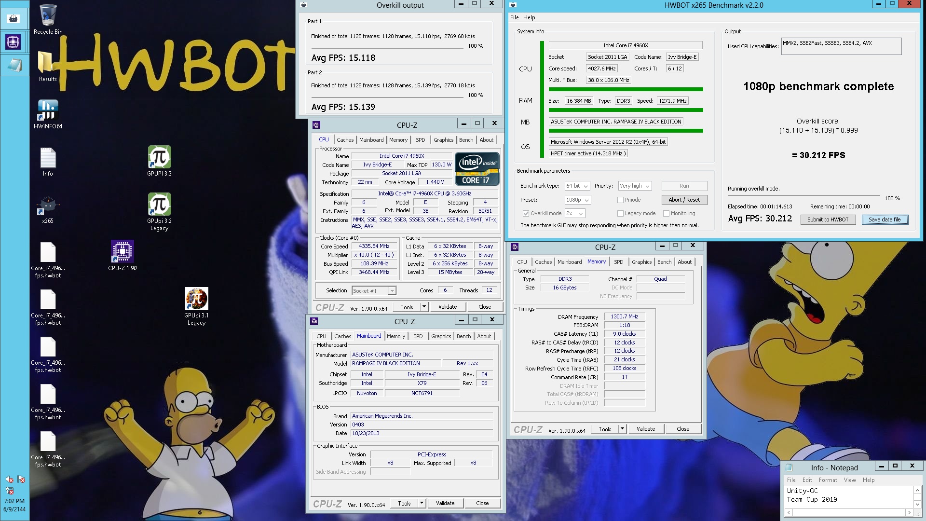926x521 pixels.
Task: Click the DRAM Frequency value 1300.7 MHz
Action: coord(625,316)
